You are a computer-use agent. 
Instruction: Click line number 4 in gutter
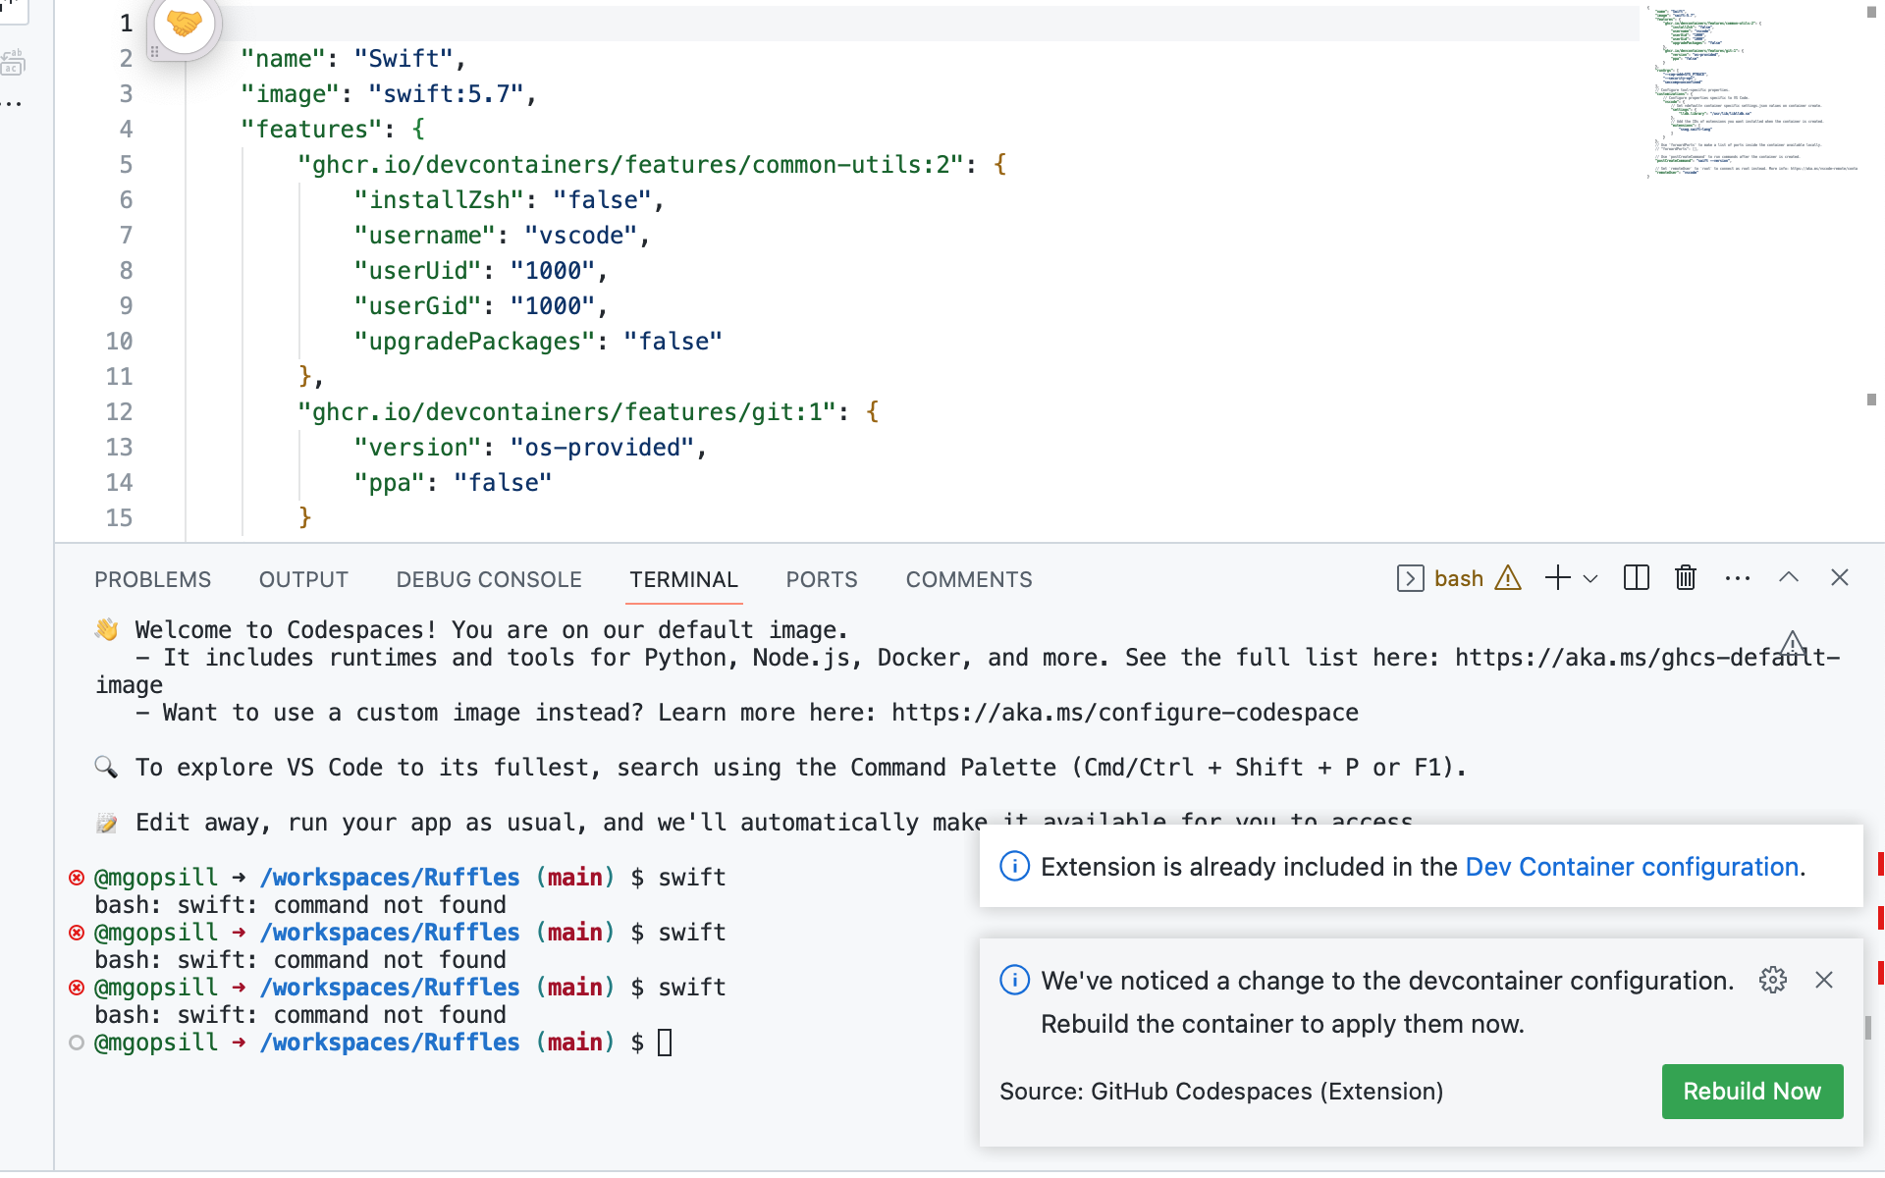(126, 130)
